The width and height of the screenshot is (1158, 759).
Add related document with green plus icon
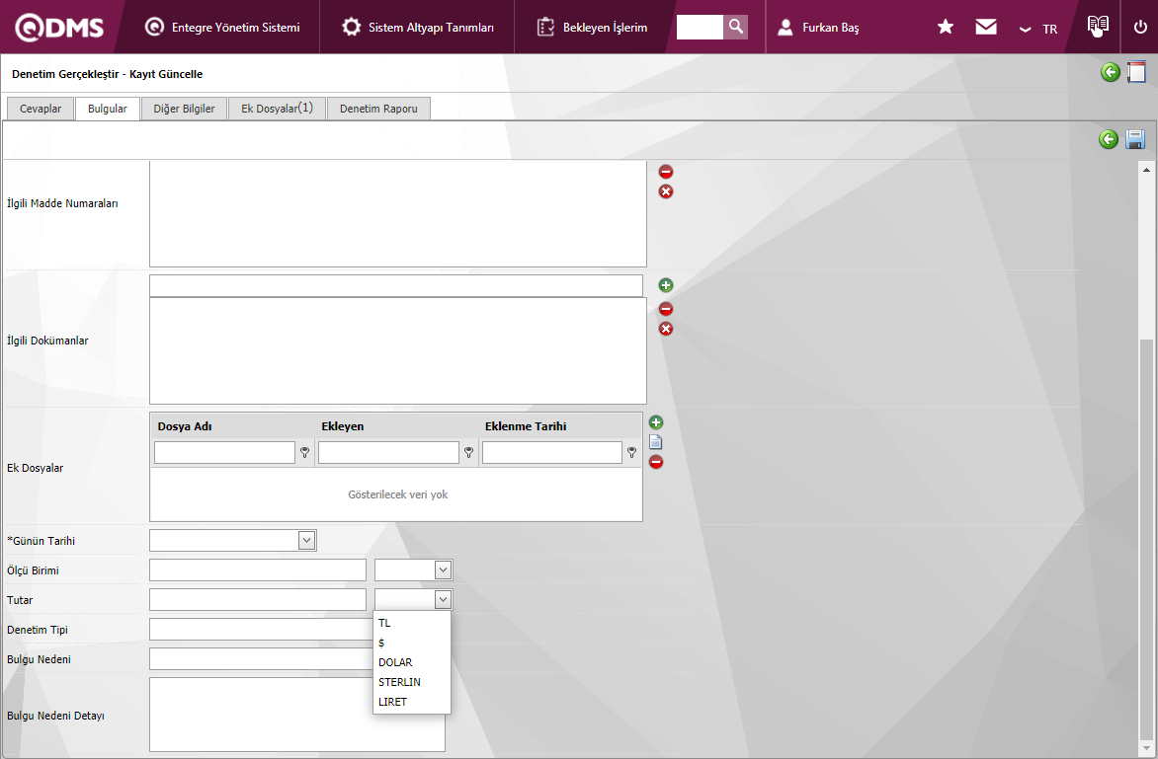tap(666, 285)
